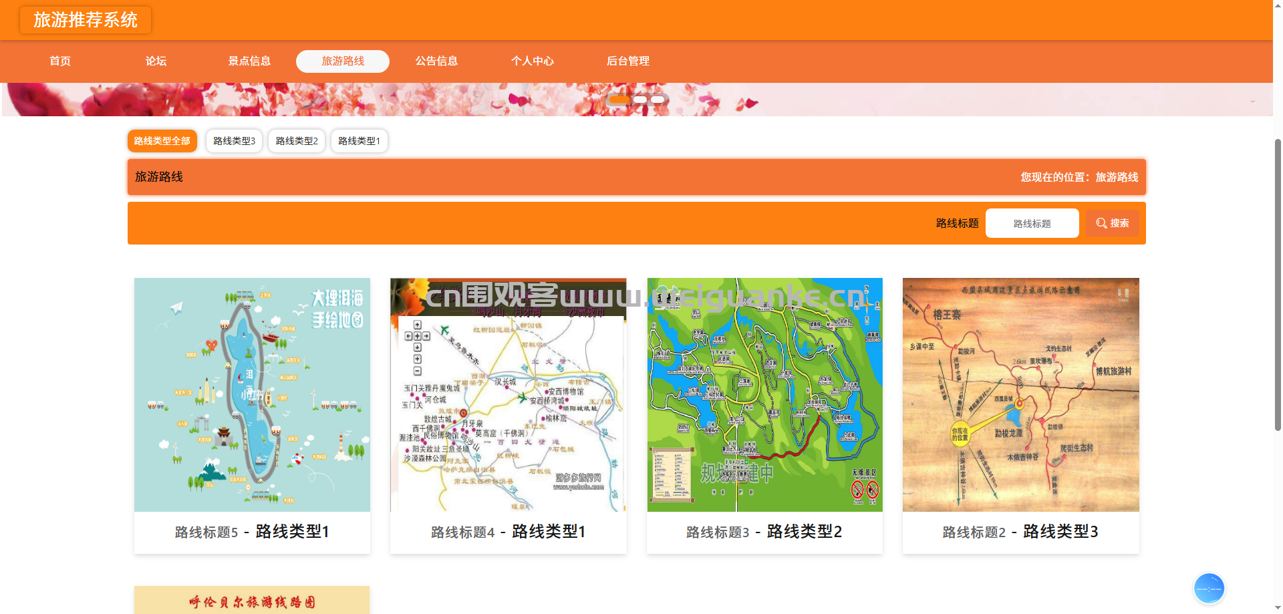
Task: Filter by 路线类型全部
Action: [162, 141]
